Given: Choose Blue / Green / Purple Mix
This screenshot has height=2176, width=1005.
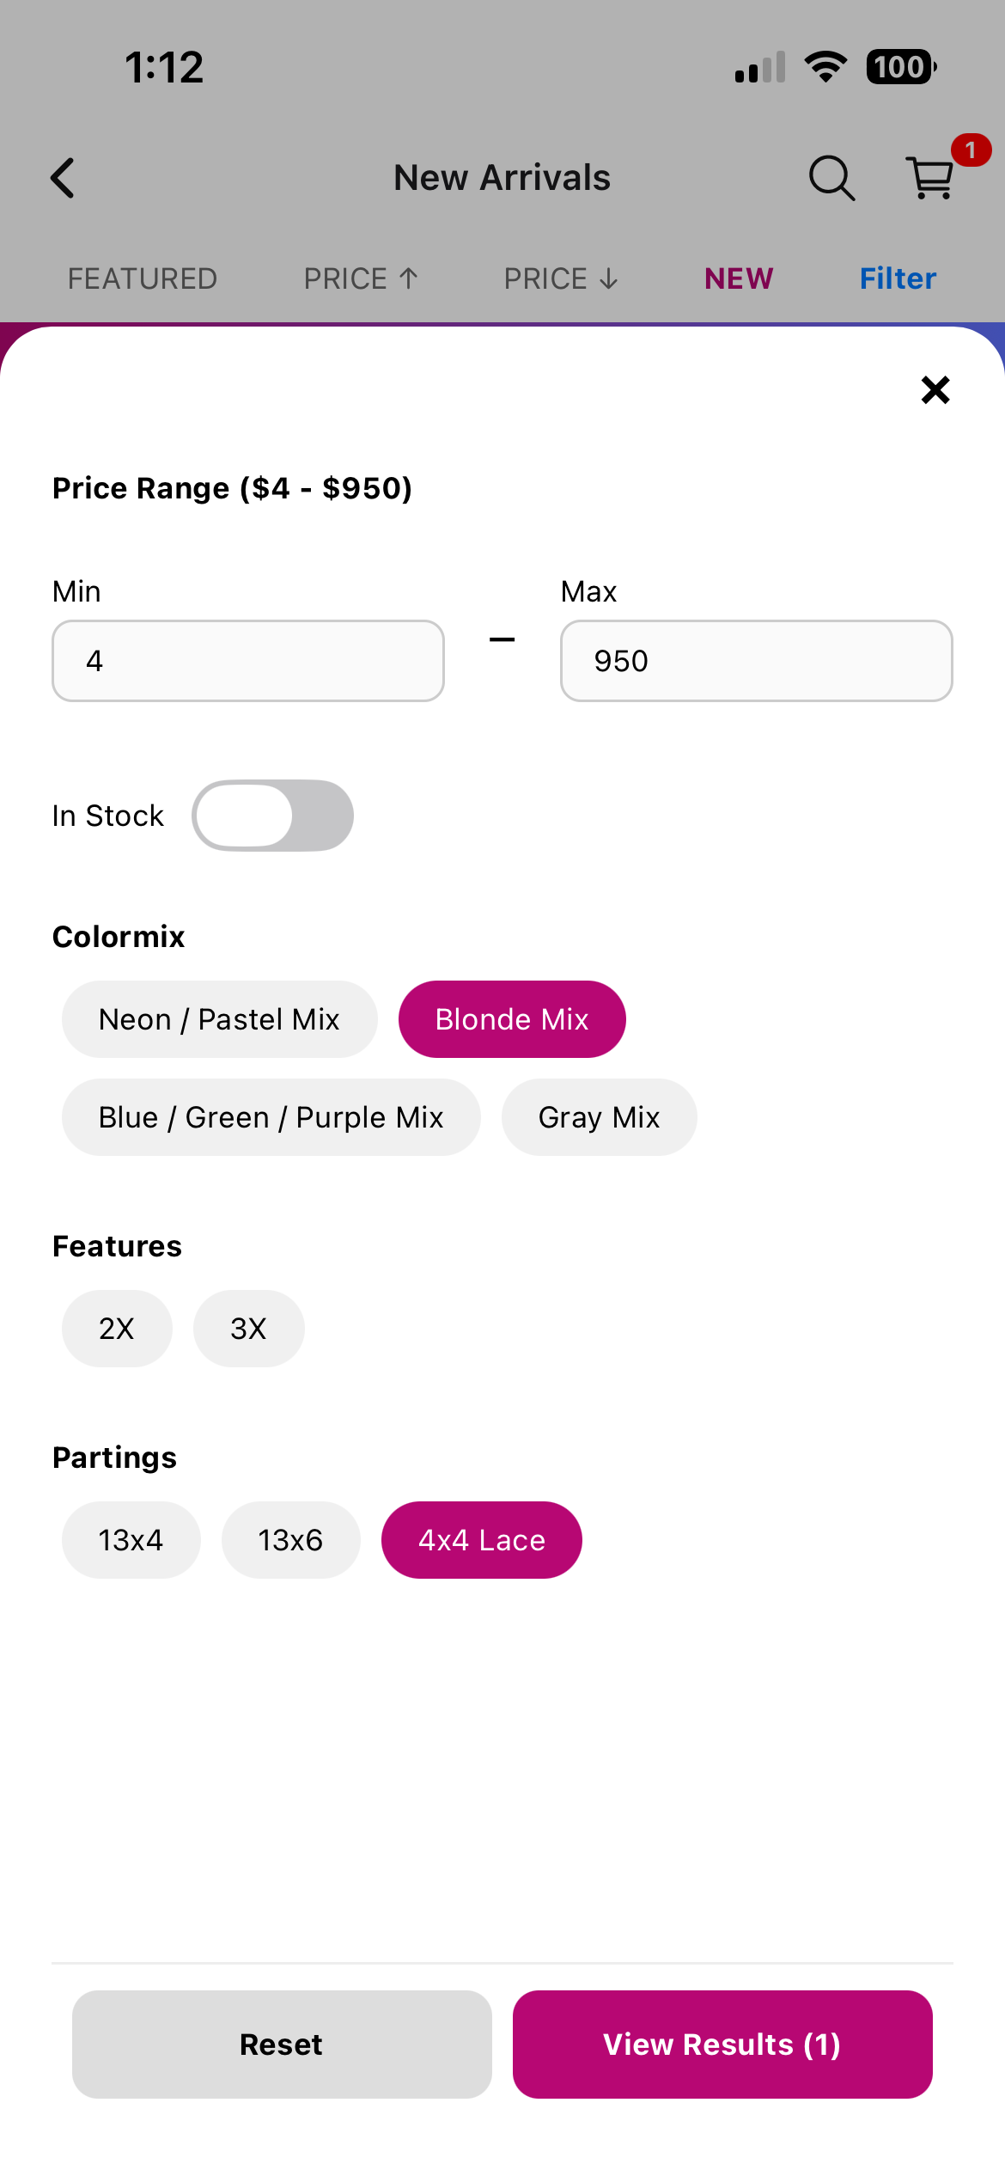Looking at the screenshot, I should 271,1117.
